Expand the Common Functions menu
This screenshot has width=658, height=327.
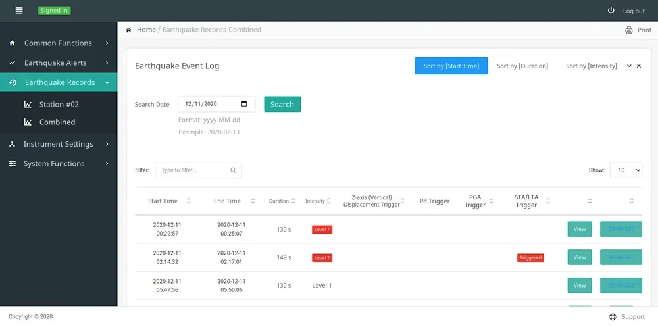(107, 43)
